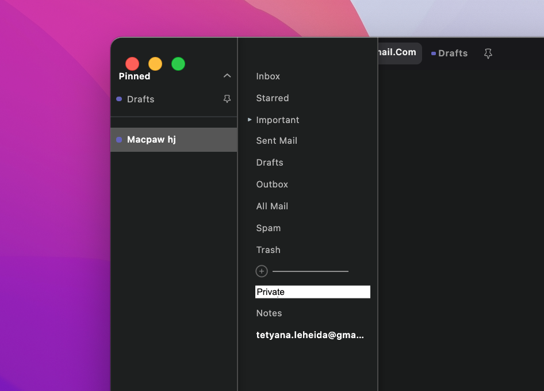Collapse the Pinned section

(227, 75)
